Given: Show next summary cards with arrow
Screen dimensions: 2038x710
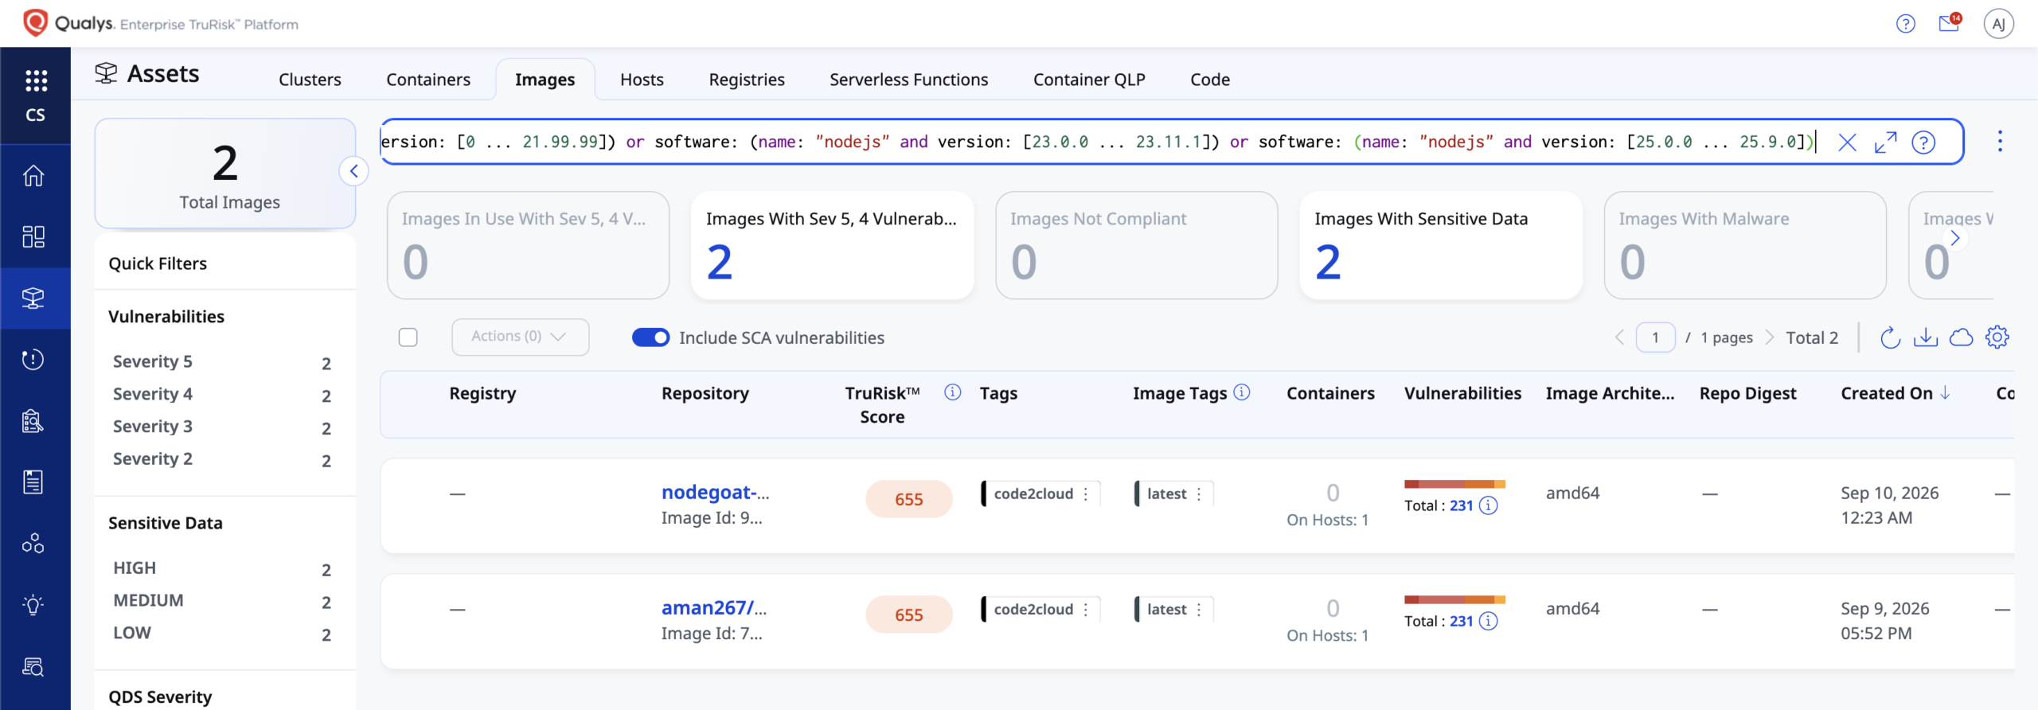Looking at the screenshot, I should 1955,238.
